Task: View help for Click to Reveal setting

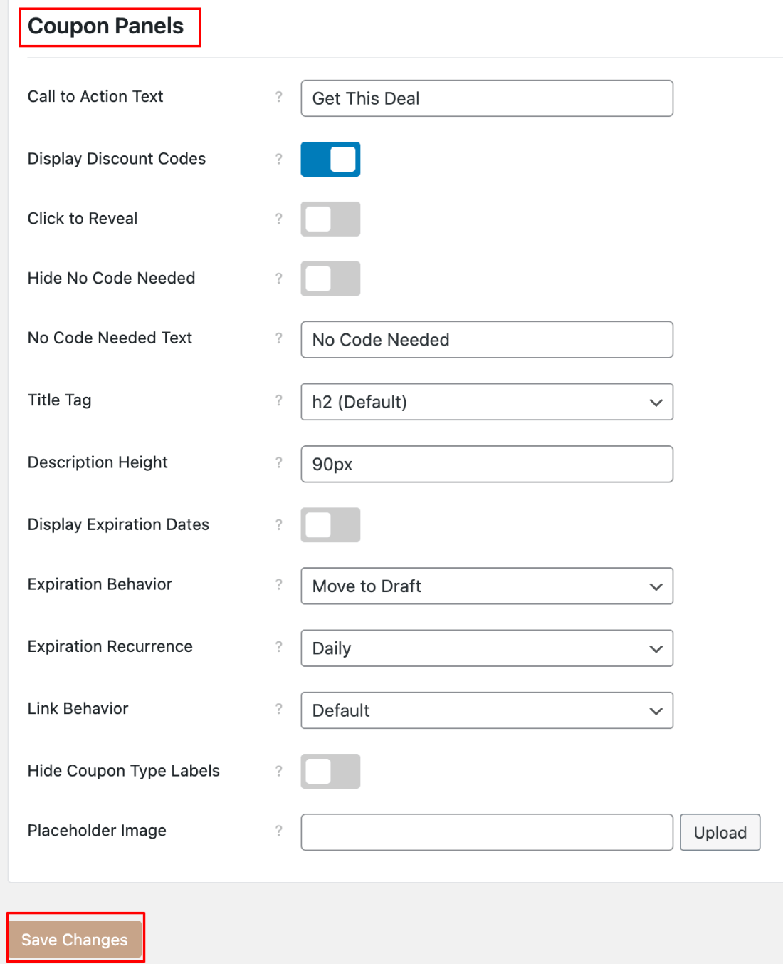Action: (x=278, y=219)
